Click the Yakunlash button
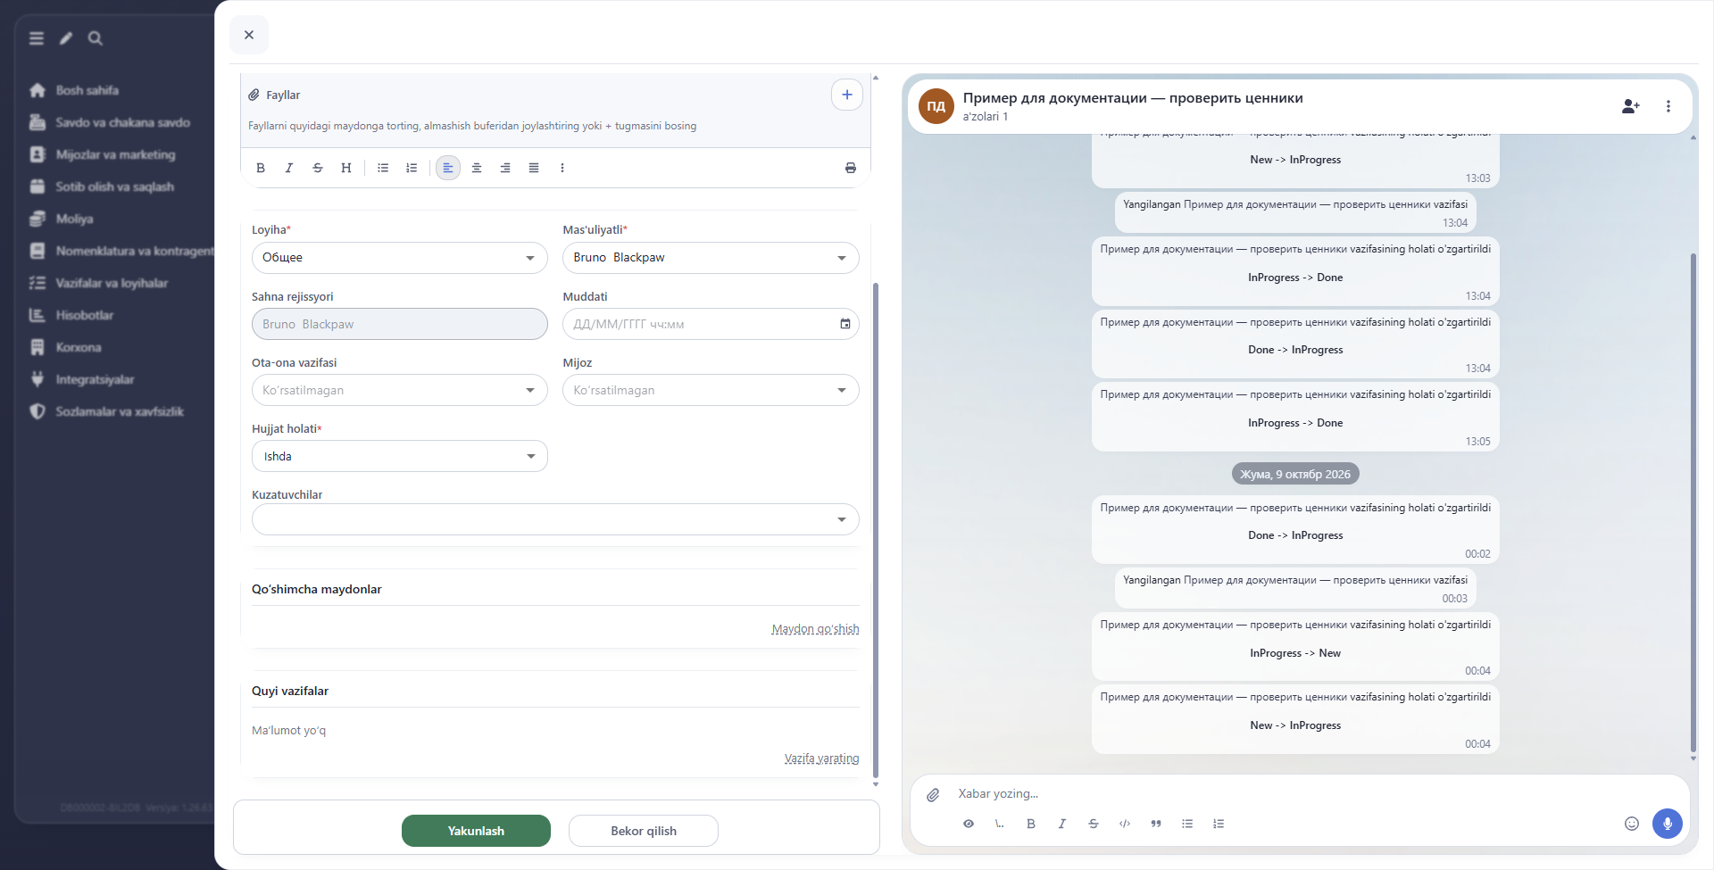The width and height of the screenshot is (1714, 870). point(476,831)
